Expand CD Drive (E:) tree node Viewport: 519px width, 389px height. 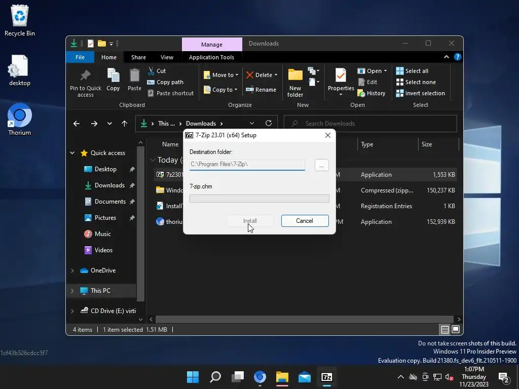coord(72,311)
